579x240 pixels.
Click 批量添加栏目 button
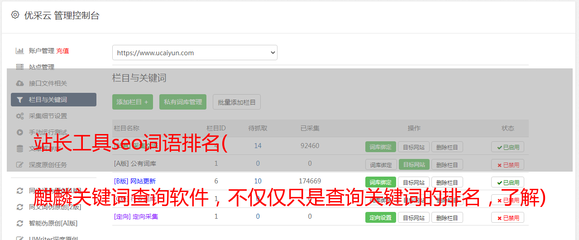236,102
